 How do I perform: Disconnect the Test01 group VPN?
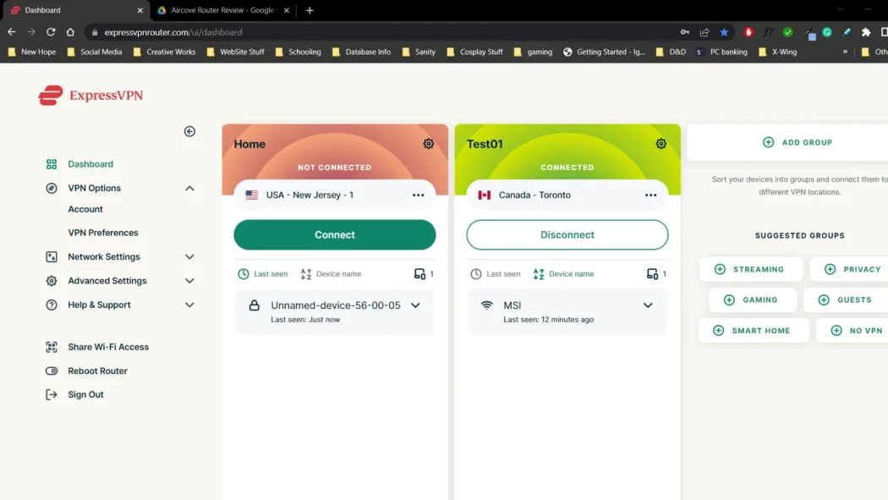[567, 235]
